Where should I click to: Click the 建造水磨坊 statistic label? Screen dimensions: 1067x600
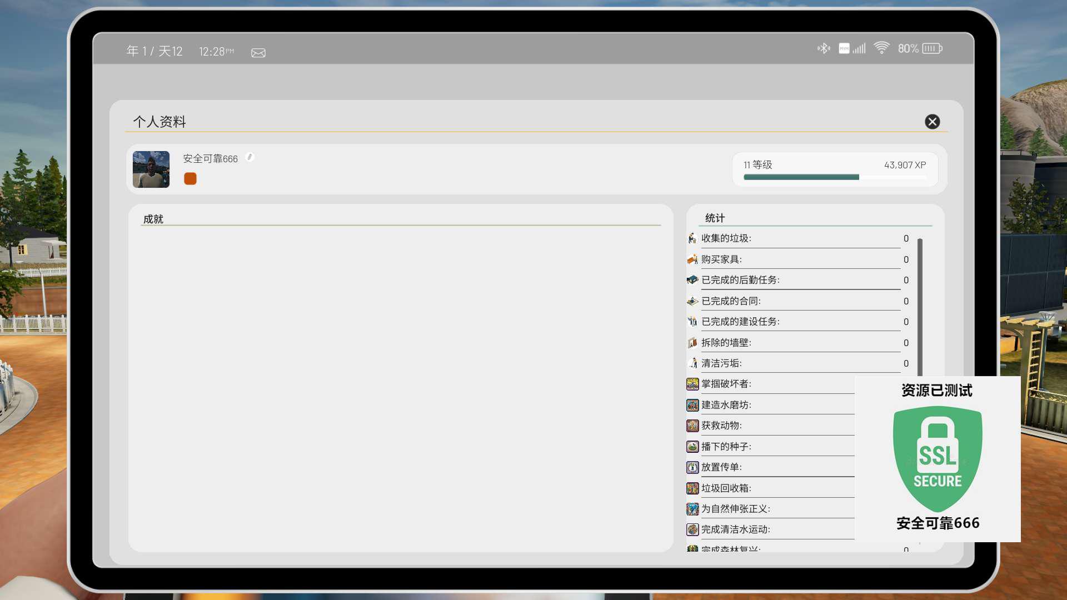pos(726,405)
